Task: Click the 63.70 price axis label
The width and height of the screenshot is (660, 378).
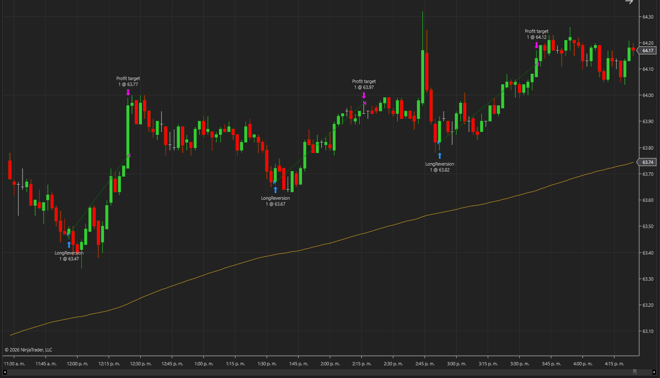Action: pos(647,174)
